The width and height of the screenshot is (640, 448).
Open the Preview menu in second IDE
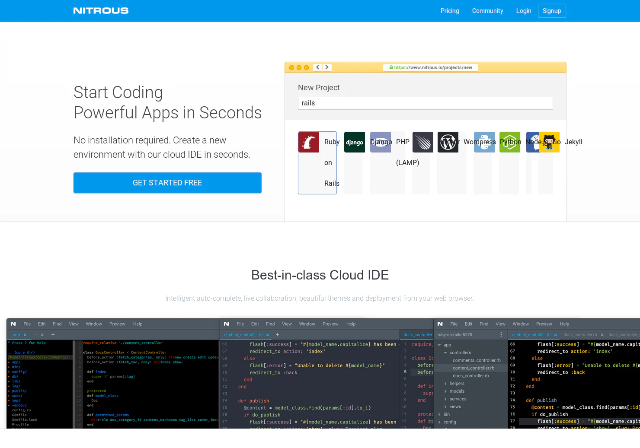[330, 324]
